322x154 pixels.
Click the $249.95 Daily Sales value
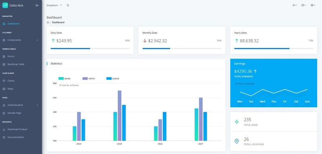[64, 41]
